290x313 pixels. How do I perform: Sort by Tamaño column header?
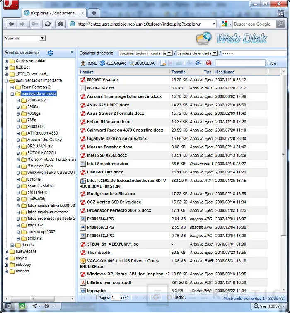178,72
